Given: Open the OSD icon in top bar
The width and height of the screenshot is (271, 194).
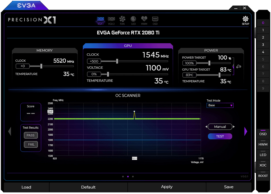Looking at the screenshot, I should coord(155,21).
